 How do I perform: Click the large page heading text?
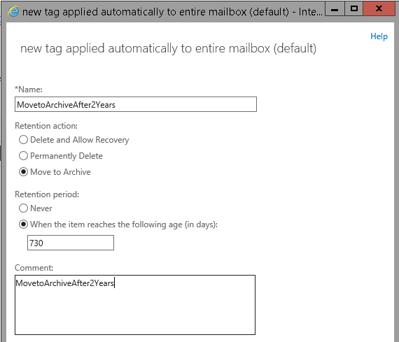pos(168,48)
